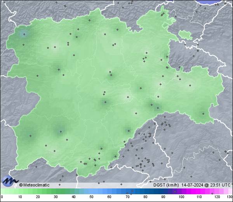Click the station marker inside the bluish northwest halo
Image resolution: width=233 pixels, height=202 pixels.
coord(24,35)
